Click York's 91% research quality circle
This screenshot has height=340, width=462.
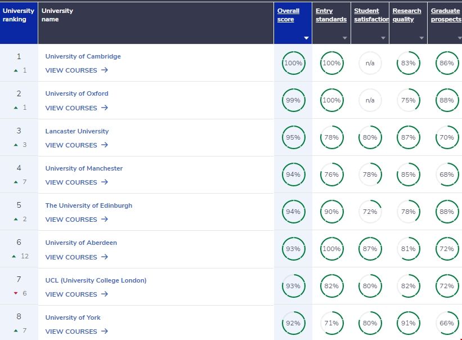tap(408, 323)
